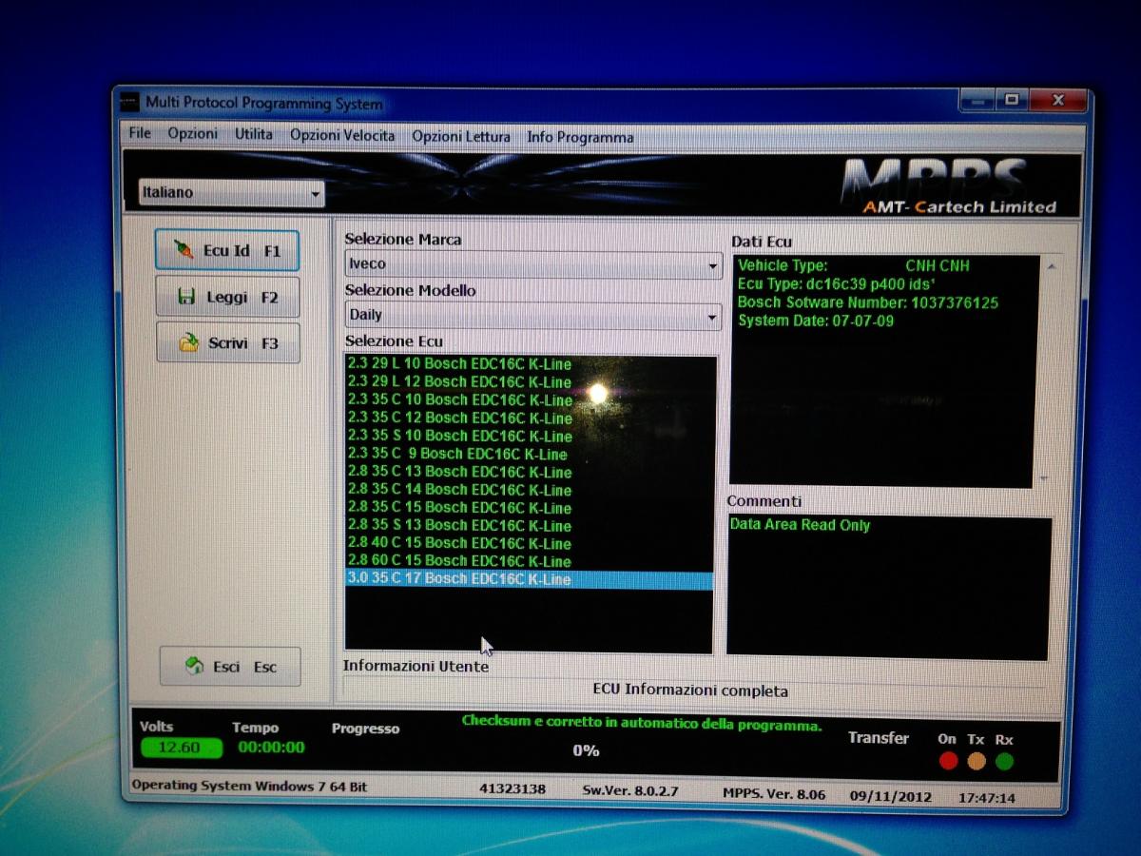Viewport: 1141px width, 856px height.
Task: Select 2.8 35 S 13 Bosch EDC16C K-Line
Action: (529, 525)
